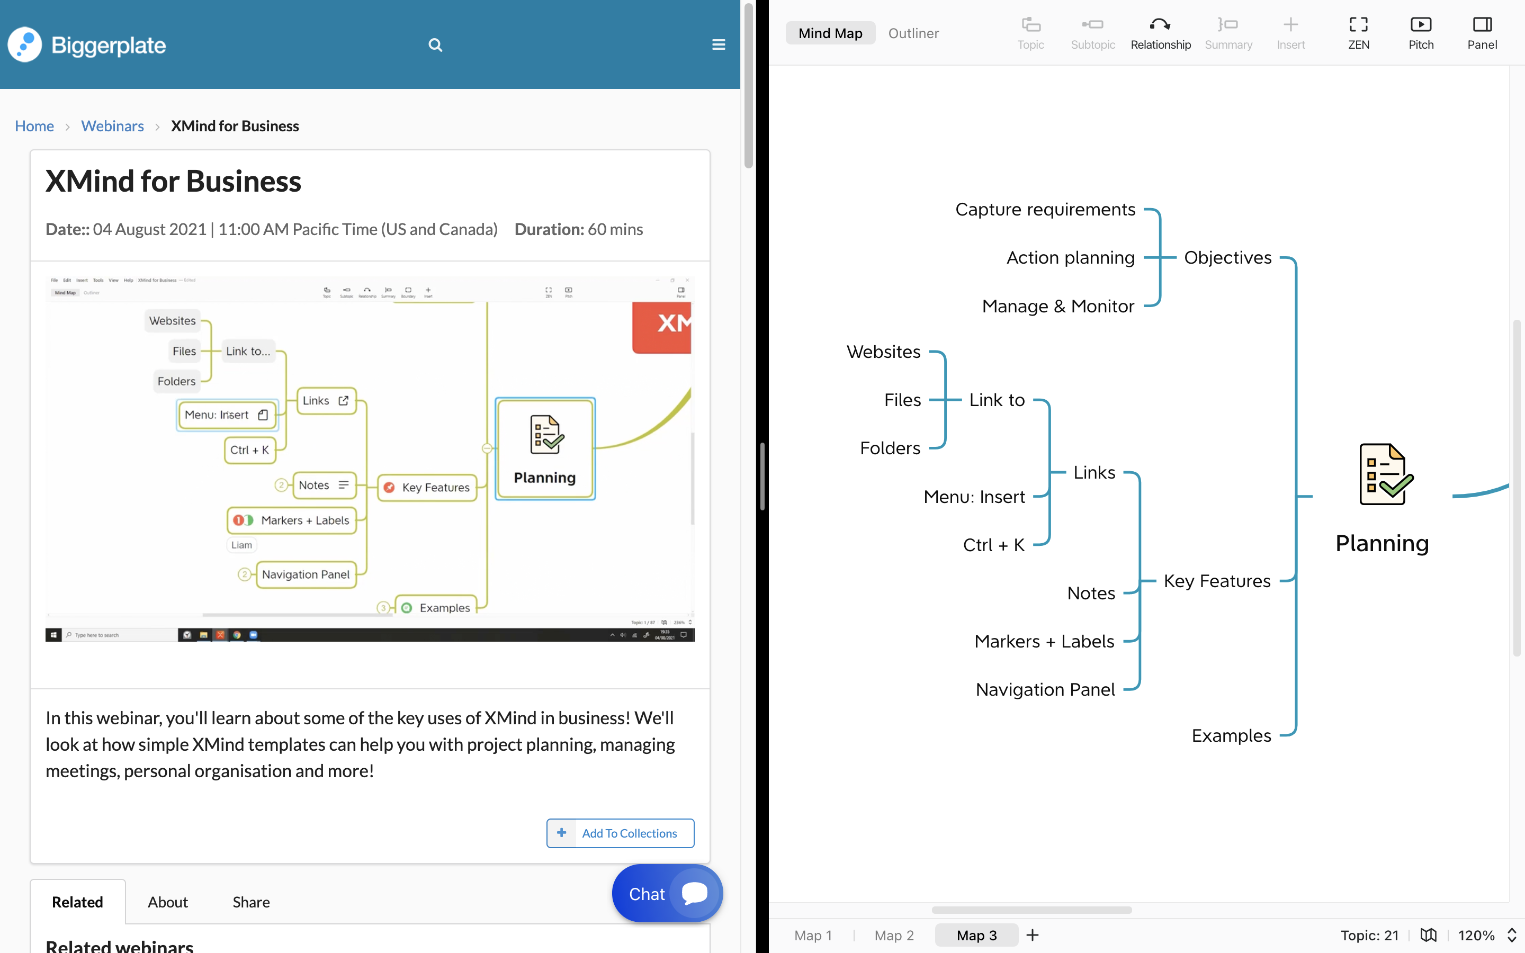Select the Menu: Insert topic in XMind
The image size is (1525, 953).
pyautogui.click(x=974, y=497)
